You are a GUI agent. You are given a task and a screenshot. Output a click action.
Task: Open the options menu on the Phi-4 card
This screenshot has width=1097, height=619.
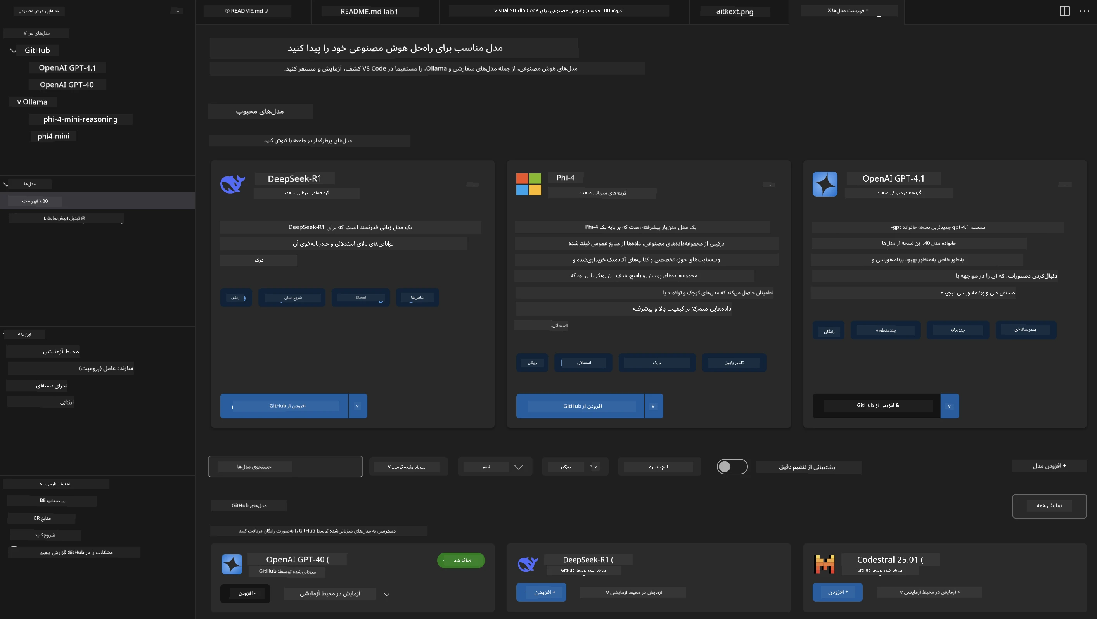(769, 185)
